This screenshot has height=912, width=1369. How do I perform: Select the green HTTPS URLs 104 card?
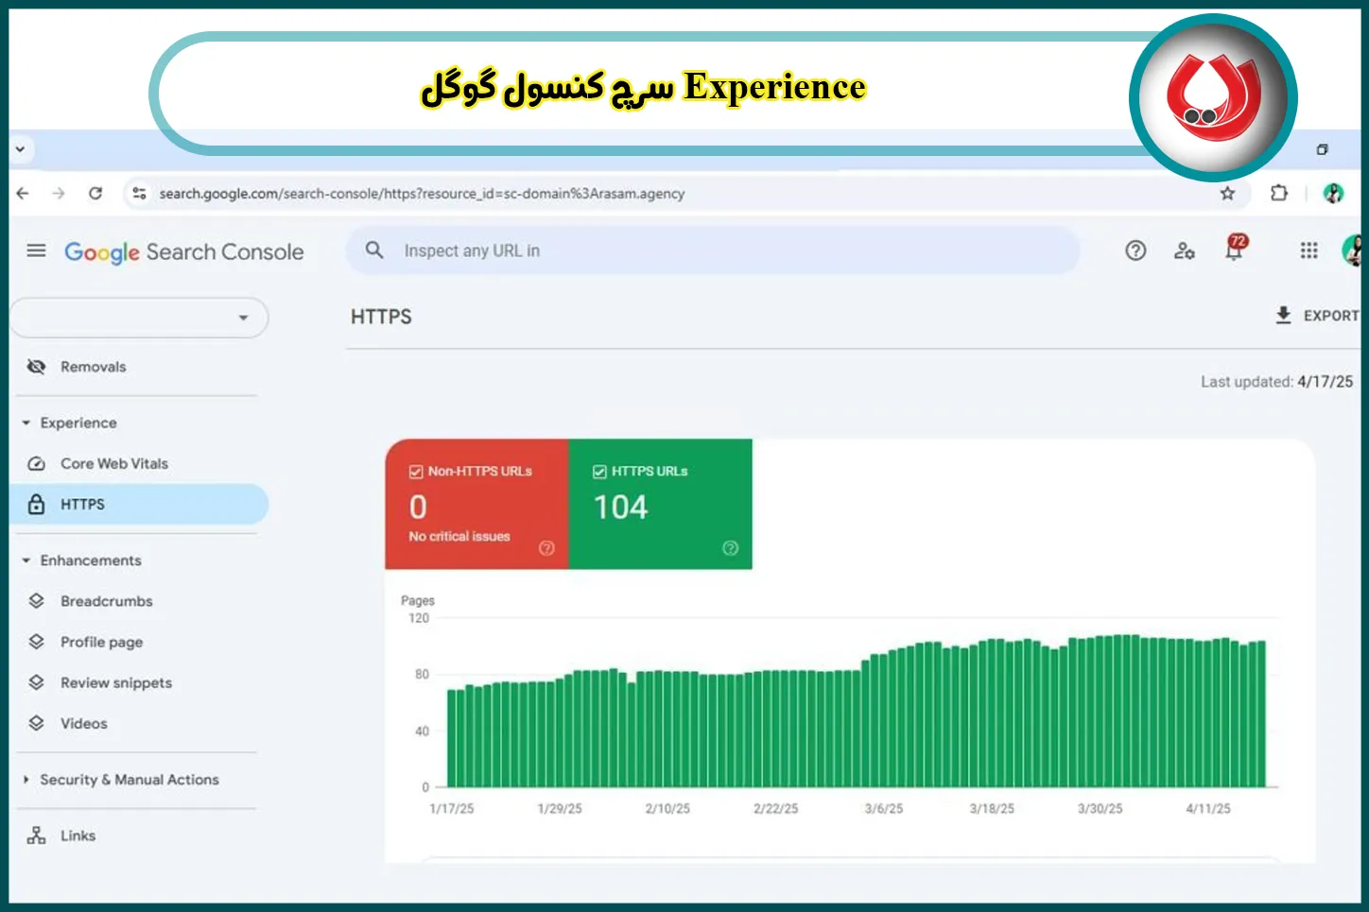coord(660,504)
